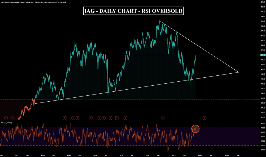Click the 800.0 price axis label
Image resolution: width=266 pixels, height=157 pixels.
(x=263, y=7)
